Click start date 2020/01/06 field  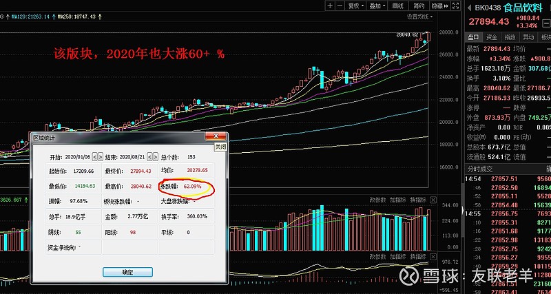tap(78, 157)
